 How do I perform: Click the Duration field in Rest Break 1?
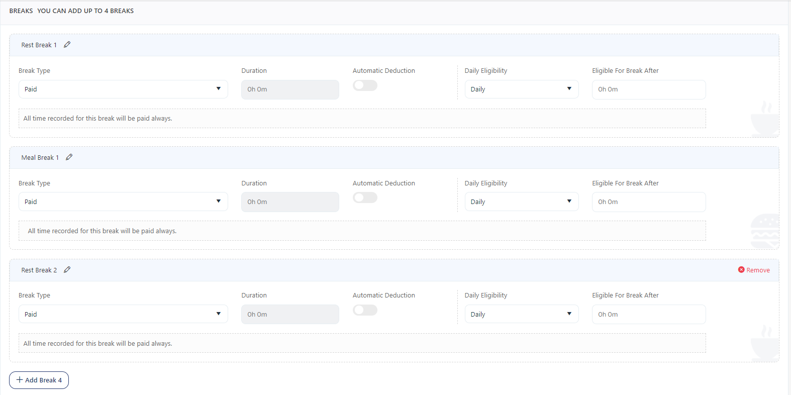pos(290,89)
